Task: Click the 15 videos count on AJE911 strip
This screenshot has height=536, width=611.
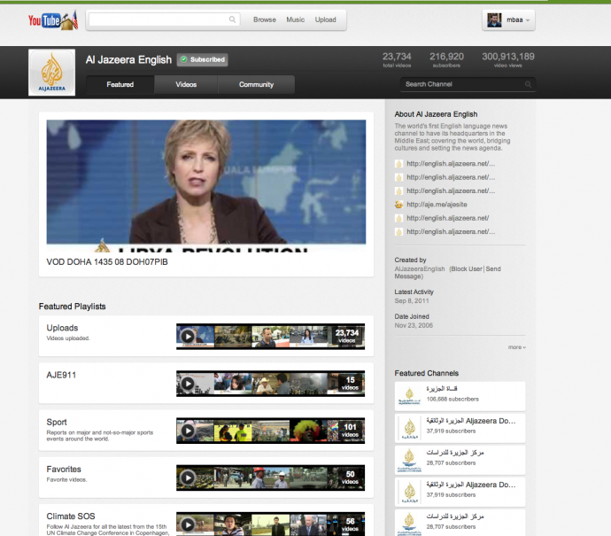Action: click(x=350, y=384)
